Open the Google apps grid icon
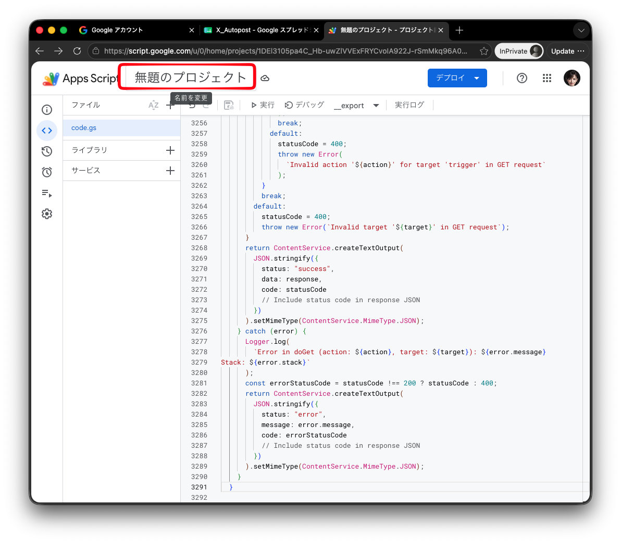 (x=547, y=78)
